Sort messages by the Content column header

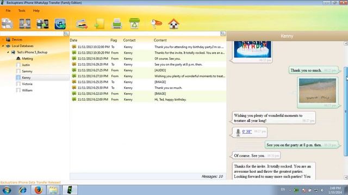pyautogui.click(x=160, y=40)
